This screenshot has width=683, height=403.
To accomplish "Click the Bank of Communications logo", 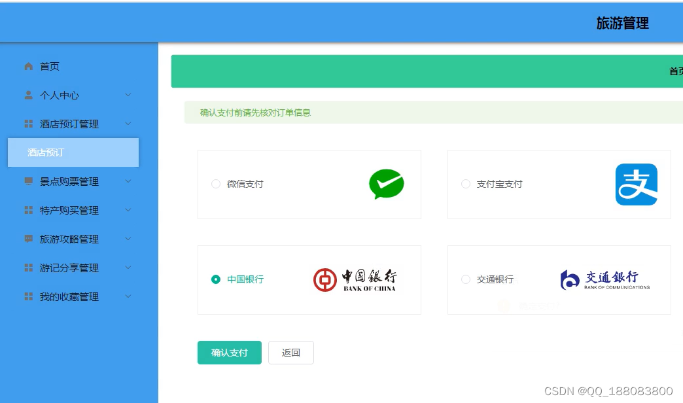I will pyautogui.click(x=602, y=278).
